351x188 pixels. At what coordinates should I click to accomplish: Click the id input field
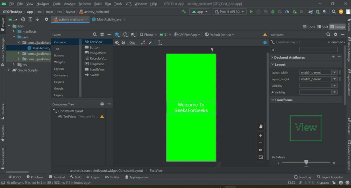point(318,49)
